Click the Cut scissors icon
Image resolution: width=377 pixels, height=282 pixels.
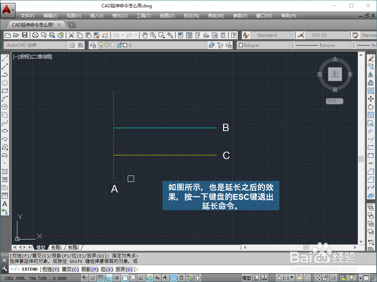71,35
